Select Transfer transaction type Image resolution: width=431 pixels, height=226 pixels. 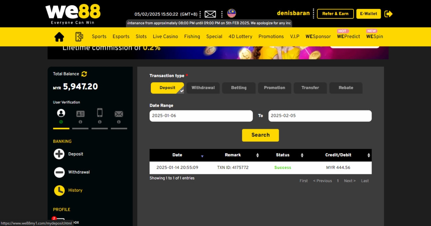pyautogui.click(x=310, y=88)
